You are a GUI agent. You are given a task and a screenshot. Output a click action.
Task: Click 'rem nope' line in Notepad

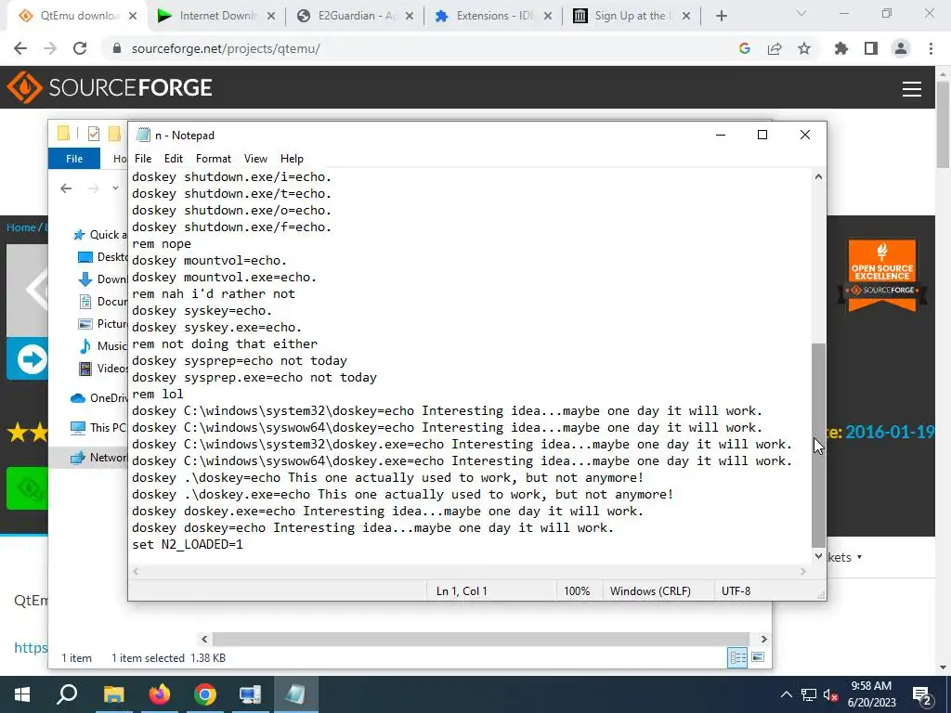(162, 244)
